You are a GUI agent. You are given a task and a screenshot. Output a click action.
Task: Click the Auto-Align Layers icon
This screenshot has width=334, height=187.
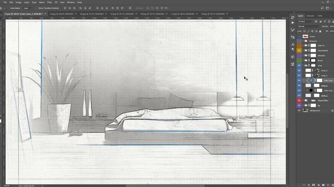(x=130, y=8)
